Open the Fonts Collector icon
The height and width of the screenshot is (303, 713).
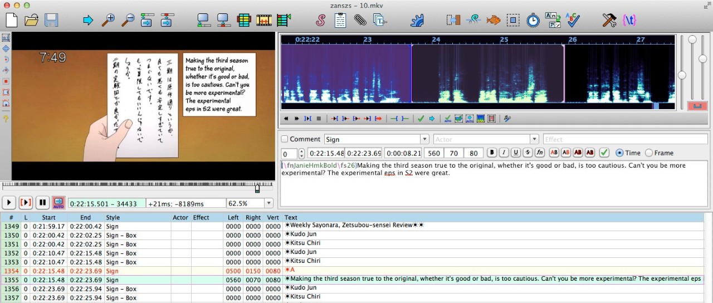click(380, 21)
